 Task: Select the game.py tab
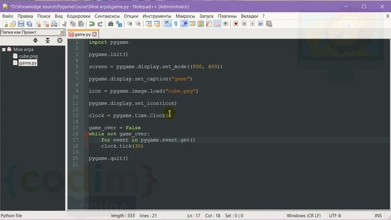[82, 34]
